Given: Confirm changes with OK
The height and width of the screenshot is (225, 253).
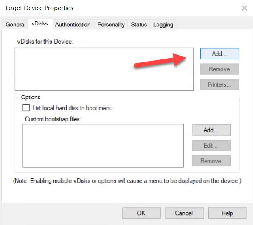Looking at the screenshot, I should point(142,213).
